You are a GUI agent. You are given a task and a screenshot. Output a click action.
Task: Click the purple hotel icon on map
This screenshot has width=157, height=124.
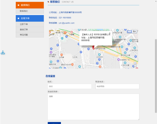51,52
